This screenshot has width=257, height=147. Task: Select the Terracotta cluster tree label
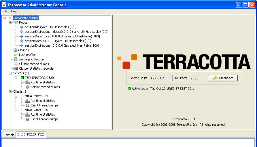[x=26, y=18]
